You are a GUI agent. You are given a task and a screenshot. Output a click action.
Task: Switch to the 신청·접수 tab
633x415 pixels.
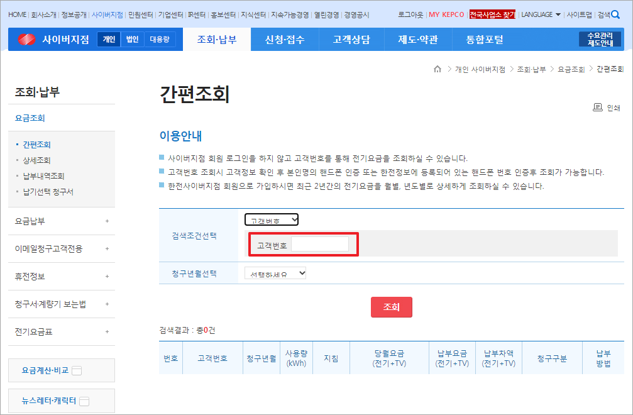283,39
